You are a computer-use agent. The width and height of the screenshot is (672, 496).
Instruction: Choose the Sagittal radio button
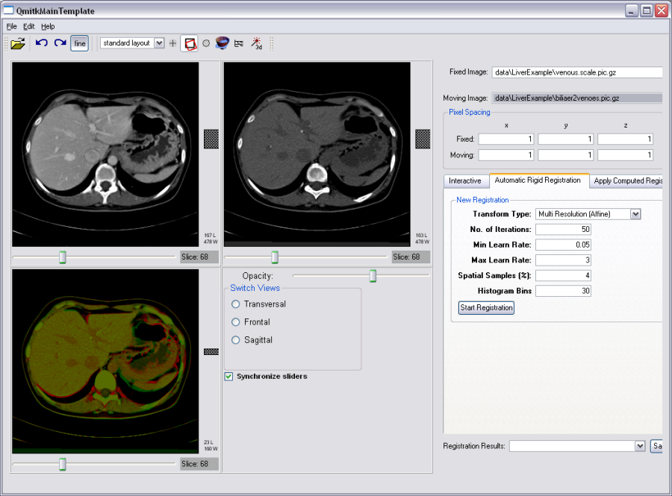click(236, 340)
